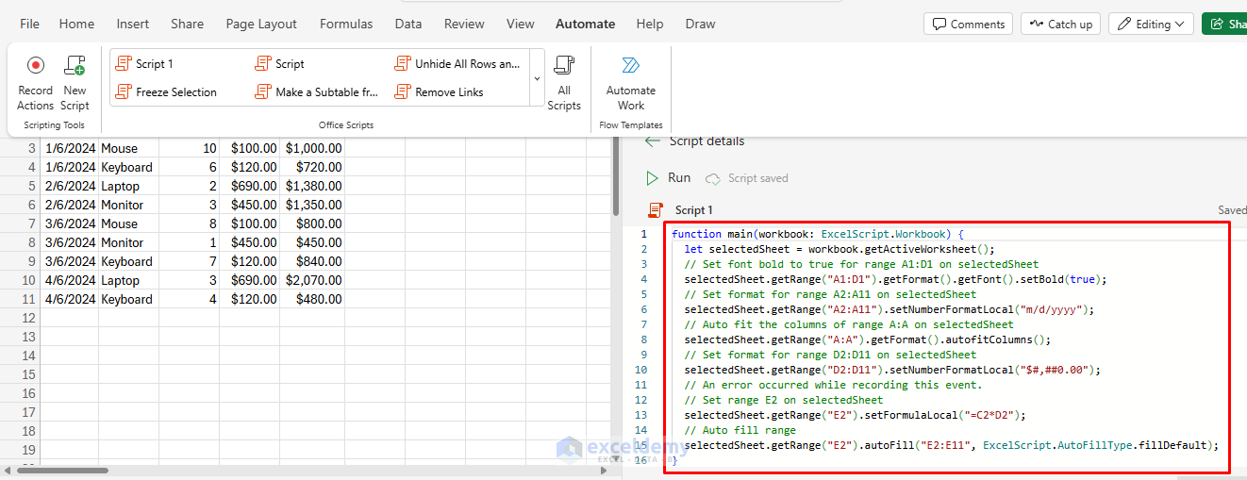The height and width of the screenshot is (480, 1247).
Task: Switch to the Draw tab
Action: point(700,24)
